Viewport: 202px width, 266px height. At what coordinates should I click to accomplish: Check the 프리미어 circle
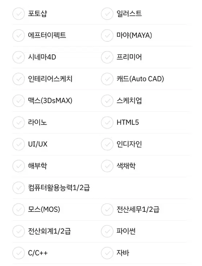pyautogui.click(x=107, y=57)
